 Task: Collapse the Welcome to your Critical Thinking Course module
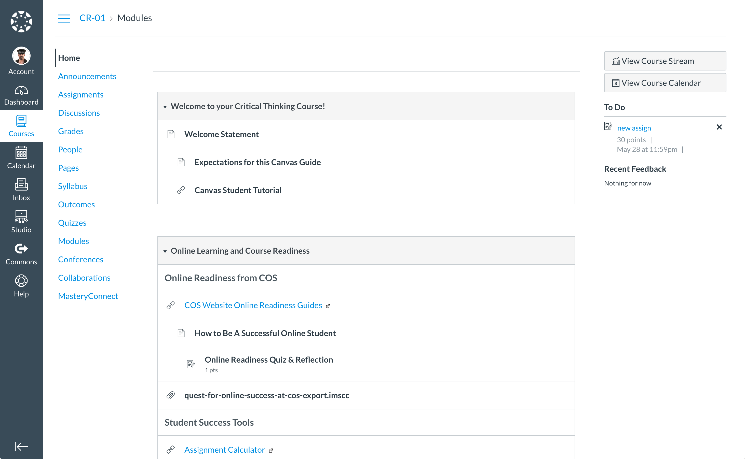165,107
